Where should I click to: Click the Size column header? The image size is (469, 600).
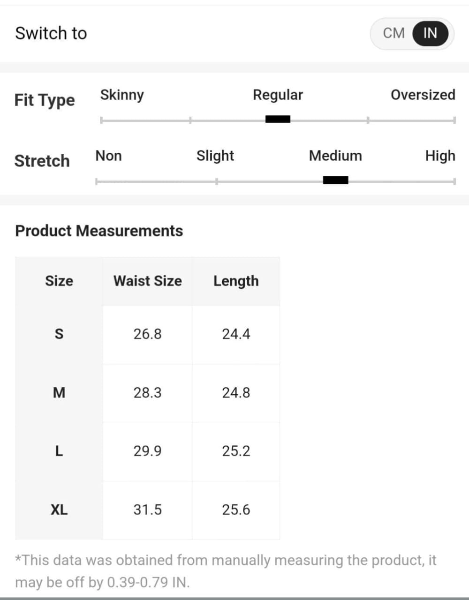coord(59,281)
